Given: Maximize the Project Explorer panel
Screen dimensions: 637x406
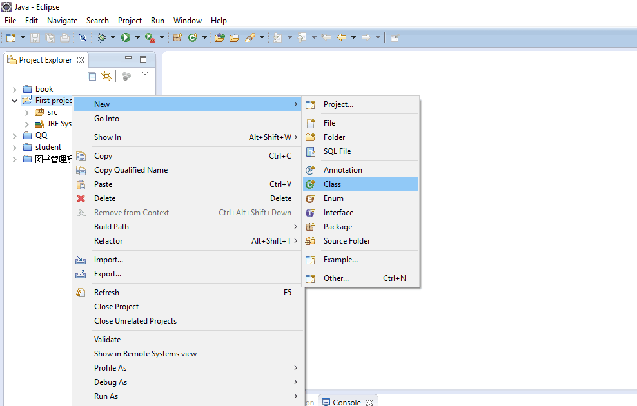Looking at the screenshot, I should point(143,59).
